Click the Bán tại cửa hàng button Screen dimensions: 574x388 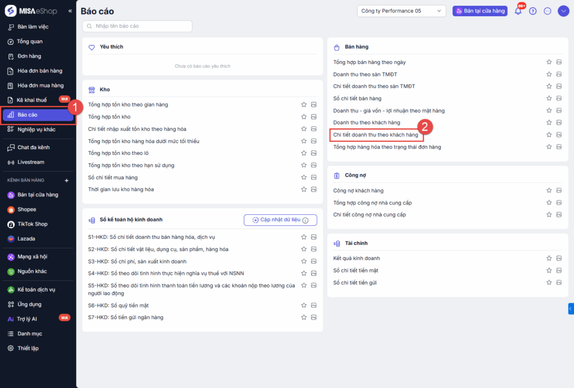[480, 11]
